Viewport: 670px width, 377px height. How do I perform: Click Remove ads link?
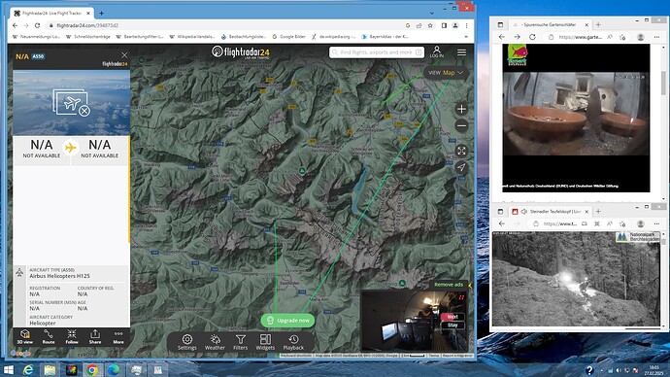click(x=449, y=285)
